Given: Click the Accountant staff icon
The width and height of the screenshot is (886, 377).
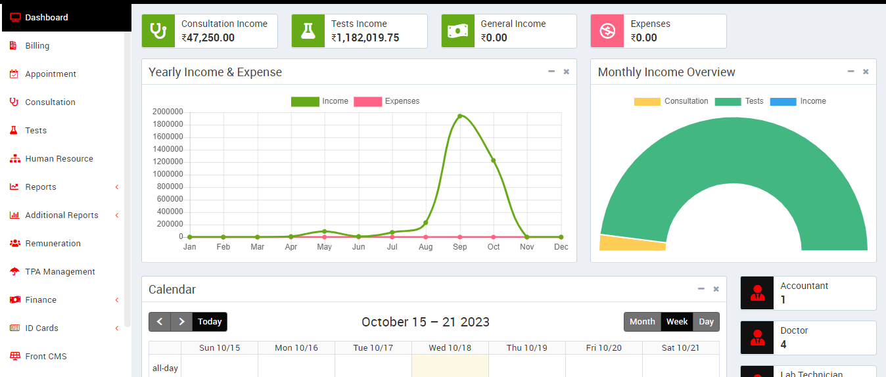Looking at the screenshot, I should [x=757, y=293].
